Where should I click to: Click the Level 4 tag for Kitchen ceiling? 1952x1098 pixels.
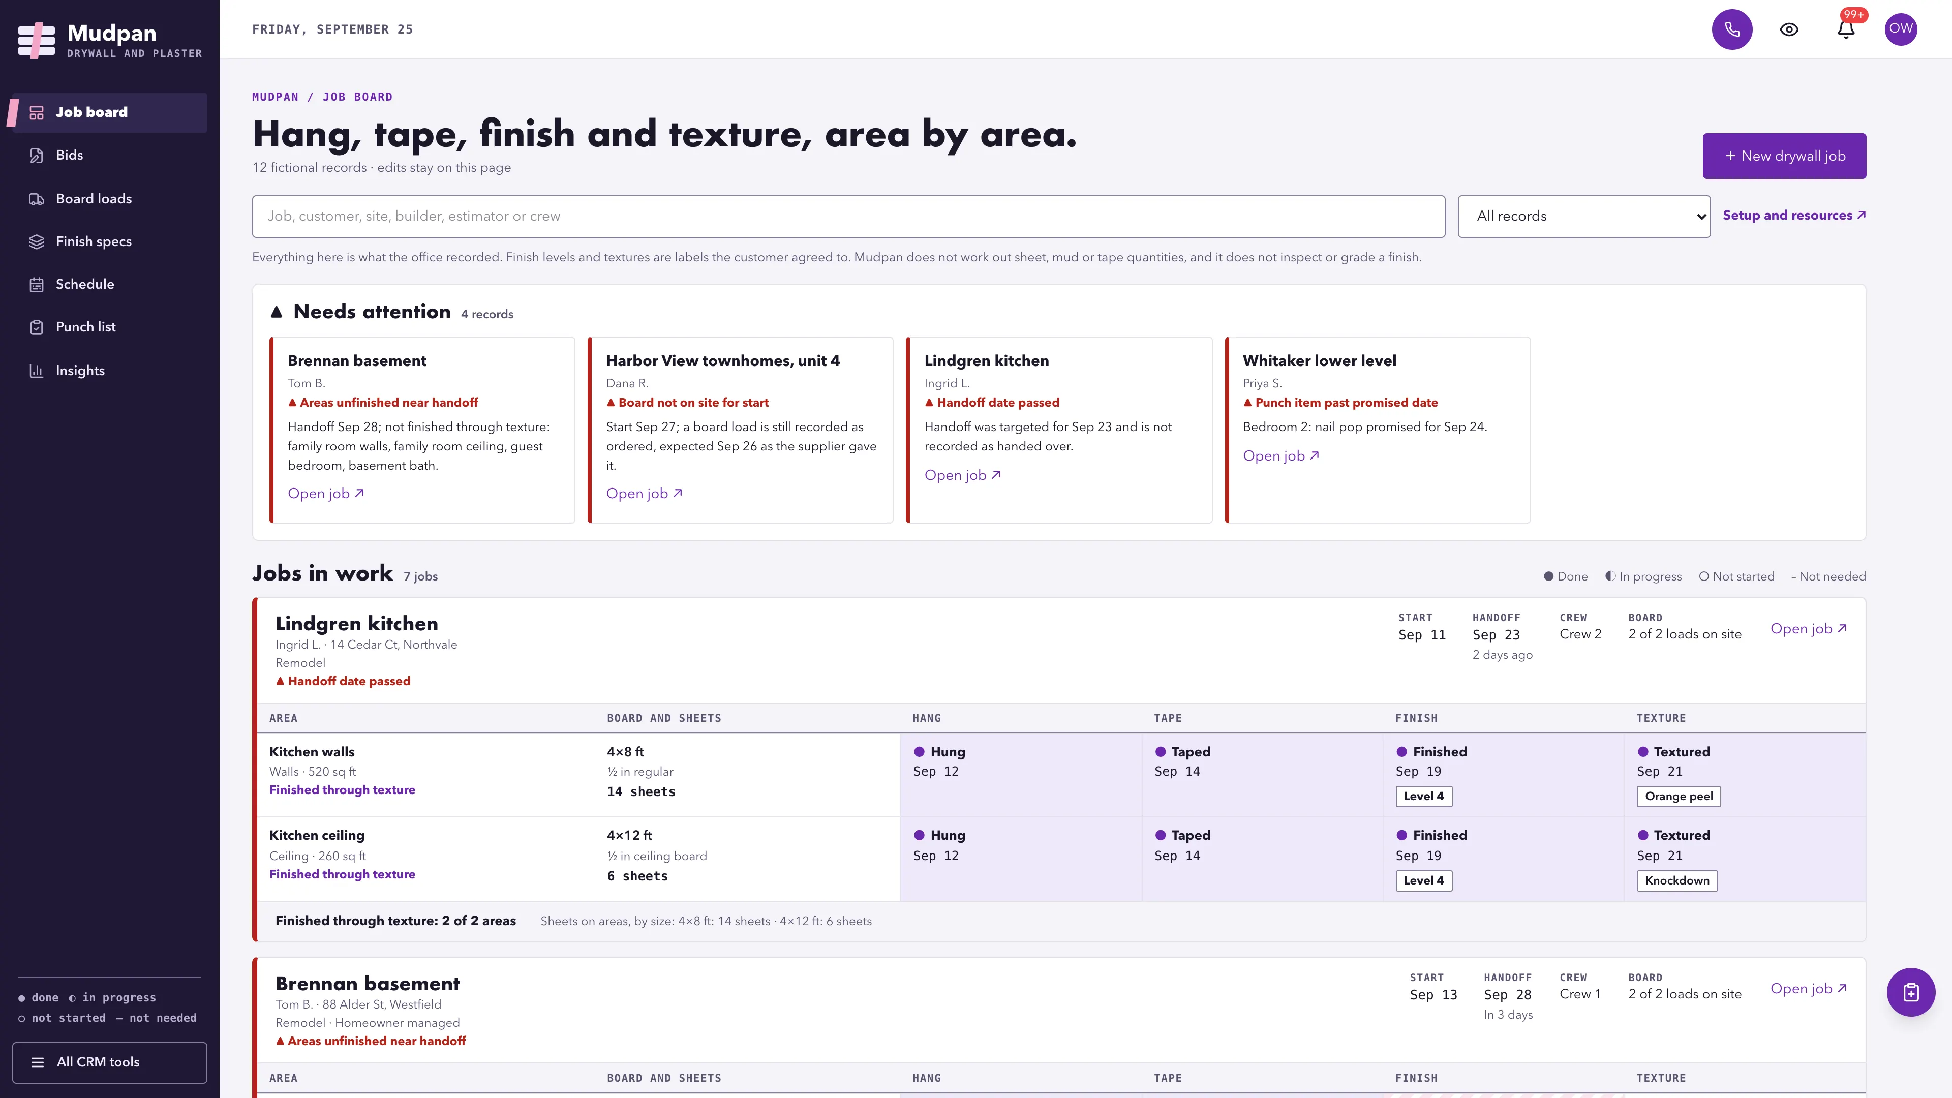[1424, 880]
